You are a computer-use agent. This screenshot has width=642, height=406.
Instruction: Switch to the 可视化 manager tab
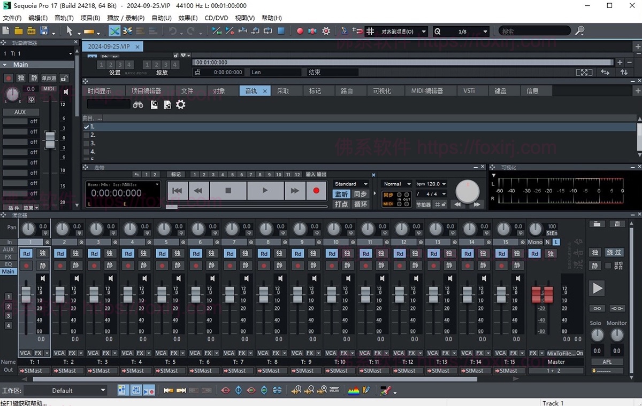pyautogui.click(x=383, y=90)
